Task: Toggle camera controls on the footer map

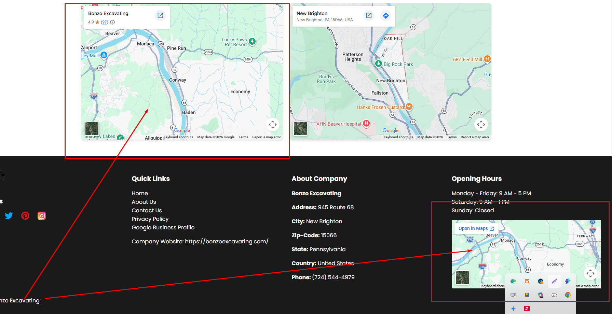Action: click(590, 273)
